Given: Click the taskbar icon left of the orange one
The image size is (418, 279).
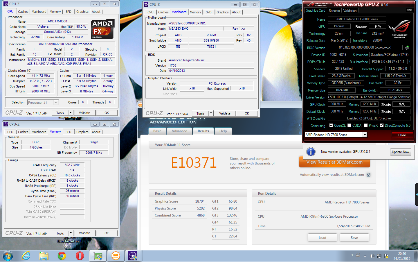Looking at the screenshot, I should tap(98, 256).
